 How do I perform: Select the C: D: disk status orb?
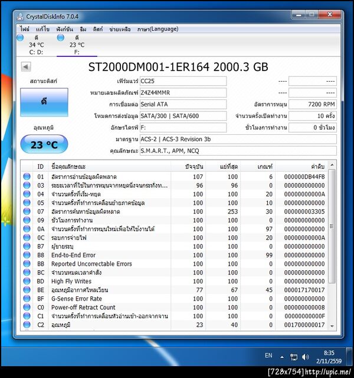point(20,38)
